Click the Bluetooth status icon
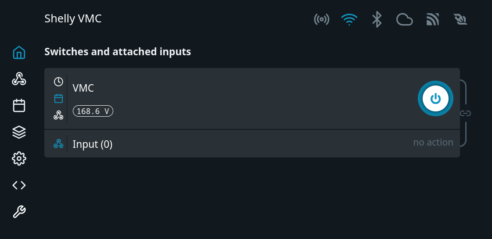 [x=377, y=19]
